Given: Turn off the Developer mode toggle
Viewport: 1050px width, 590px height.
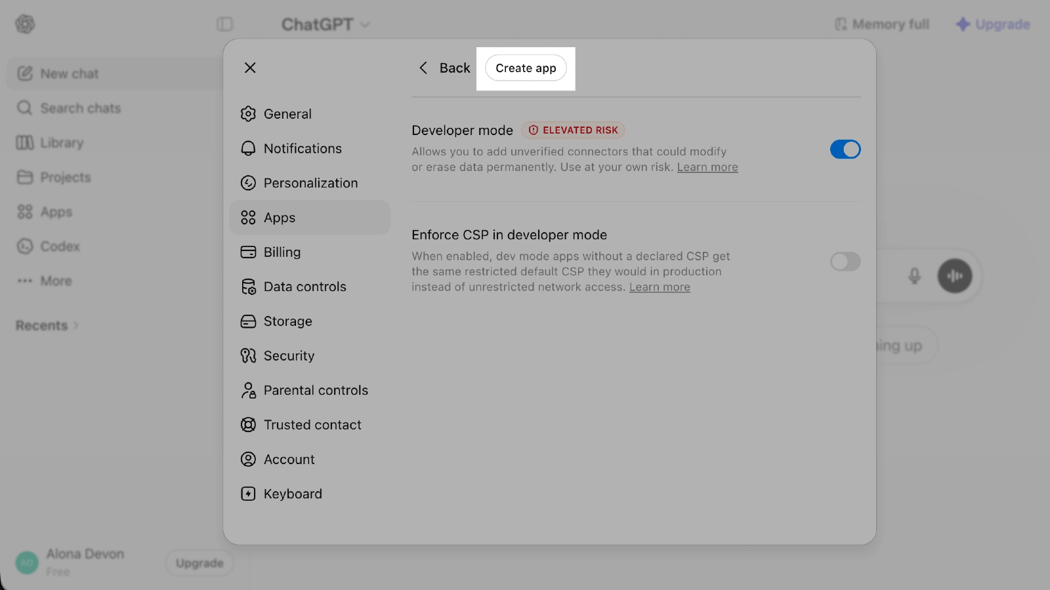Looking at the screenshot, I should pyautogui.click(x=845, y=149).
